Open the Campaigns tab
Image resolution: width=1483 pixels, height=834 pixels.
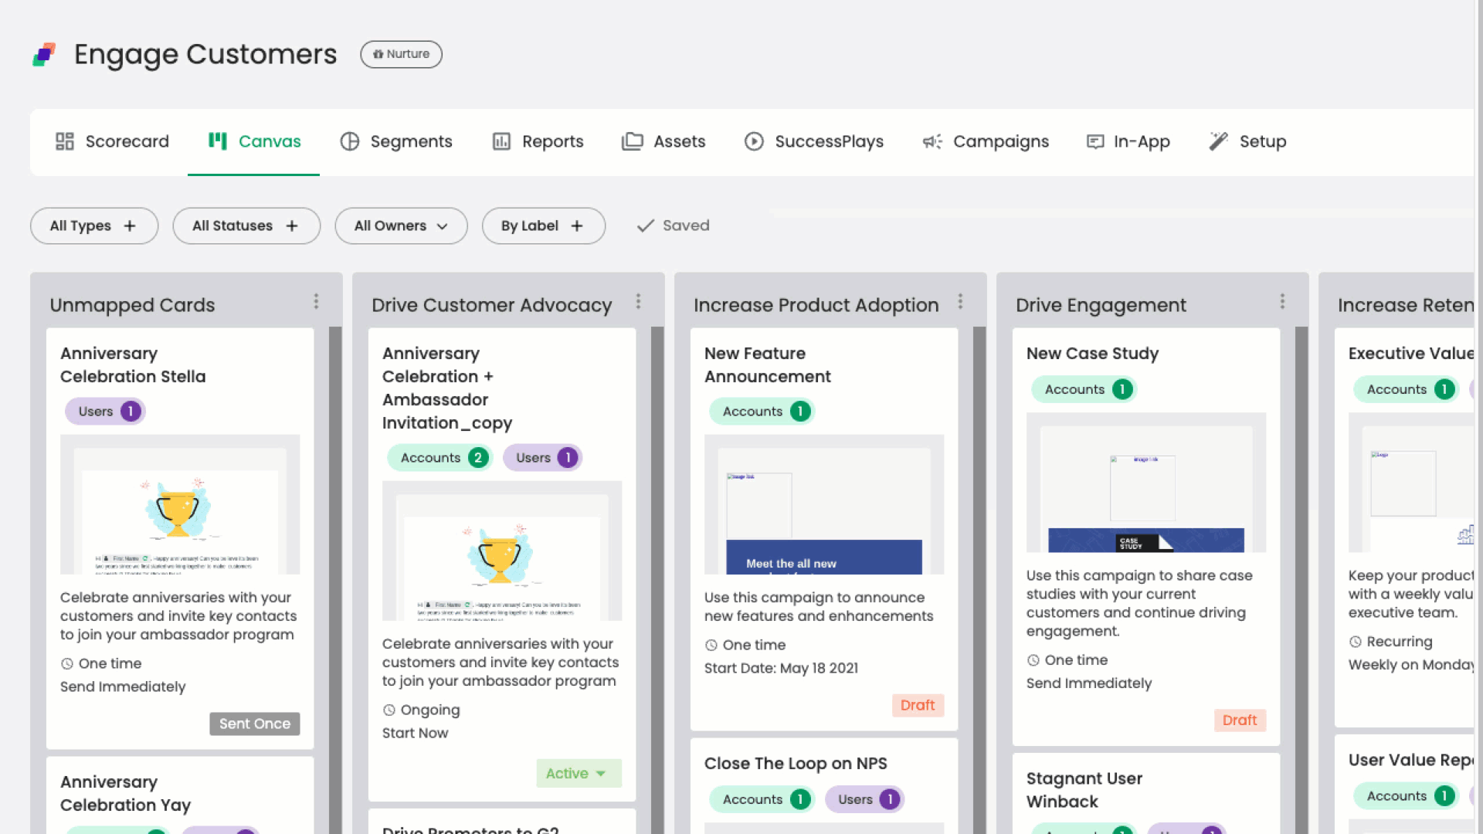[x=986, y=141]
